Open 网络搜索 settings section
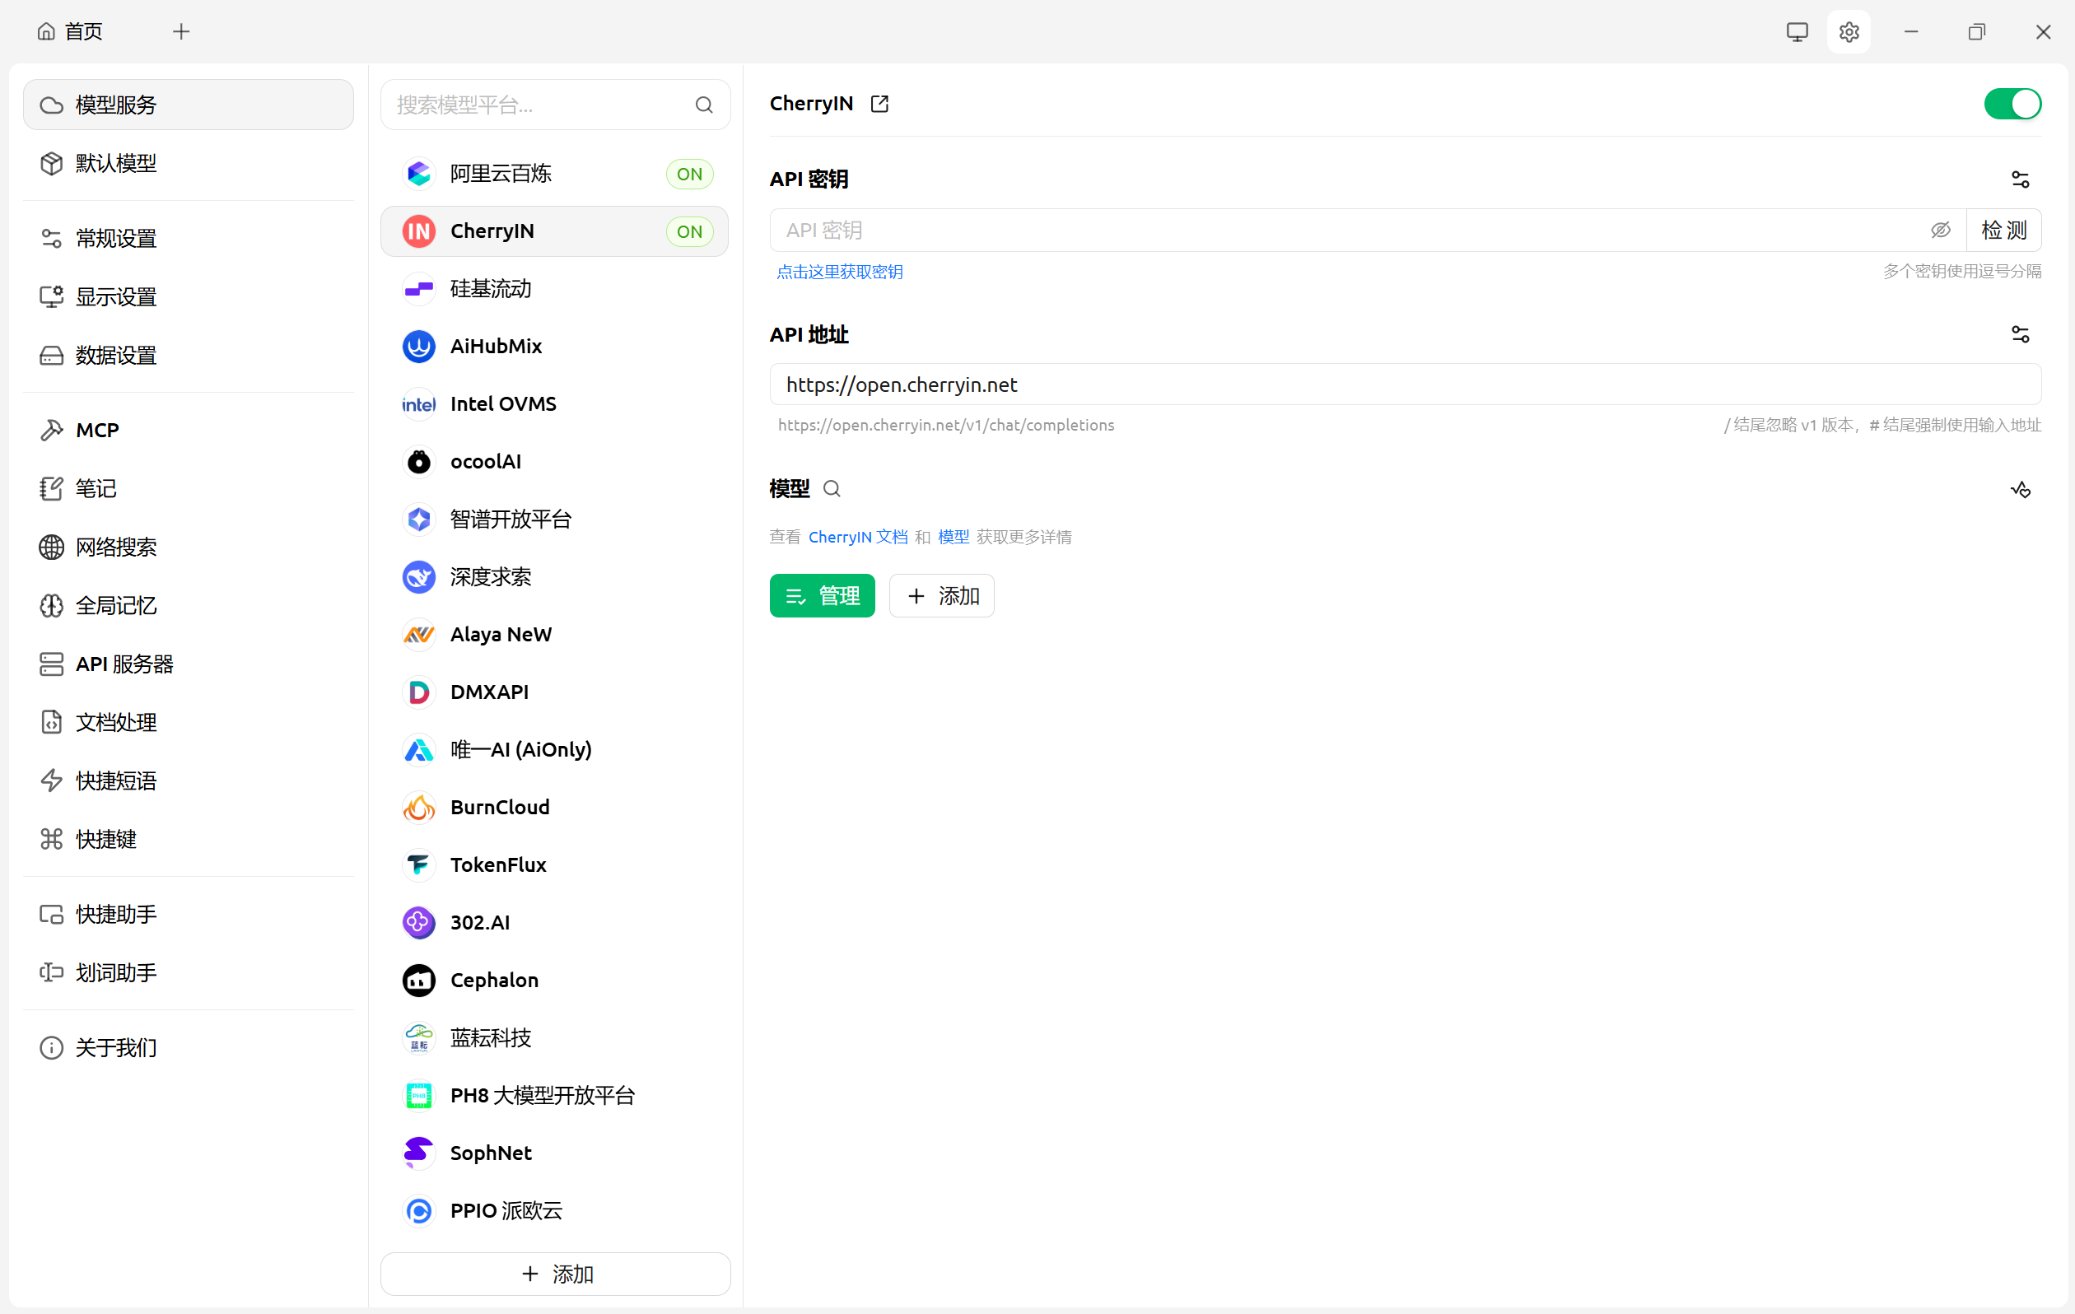Screen dimensions: 2075x1314 point(189,547)
